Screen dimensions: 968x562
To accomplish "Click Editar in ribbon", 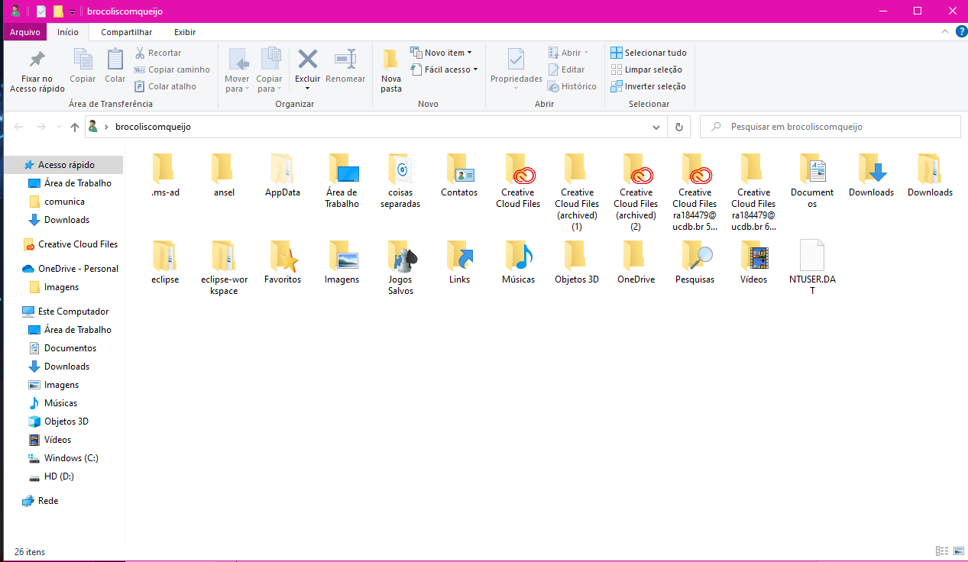I will pos(566,69).
